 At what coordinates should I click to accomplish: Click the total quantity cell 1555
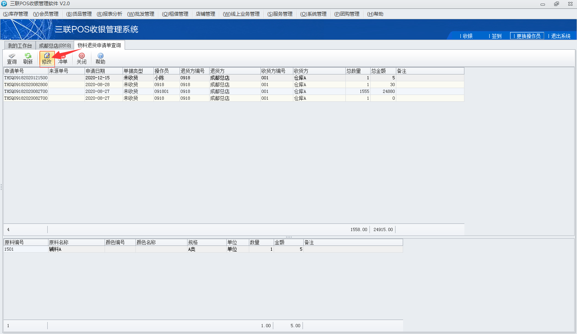pos(358,91)
